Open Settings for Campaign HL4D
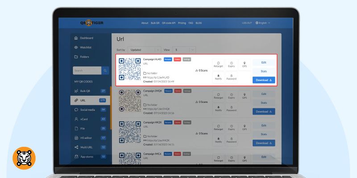 pos(187,60)
